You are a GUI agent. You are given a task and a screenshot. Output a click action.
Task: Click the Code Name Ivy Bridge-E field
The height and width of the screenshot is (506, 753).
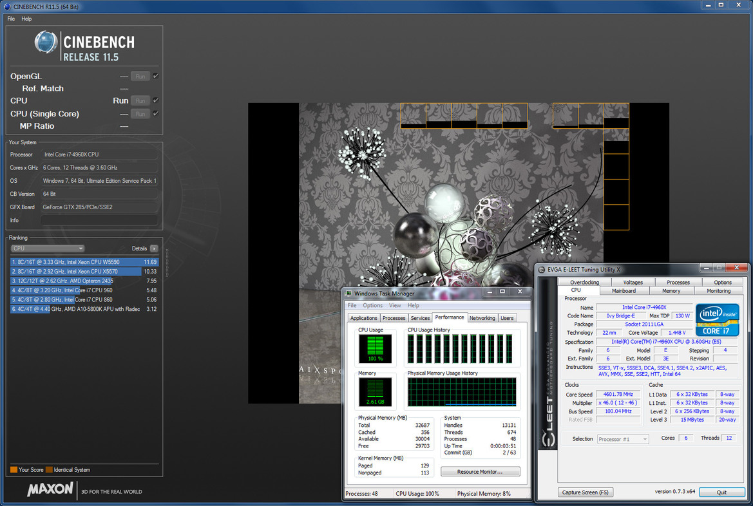(x=620, y=315)
